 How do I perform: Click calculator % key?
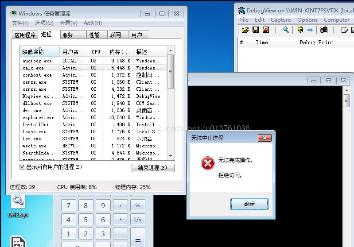coord(137,205)
